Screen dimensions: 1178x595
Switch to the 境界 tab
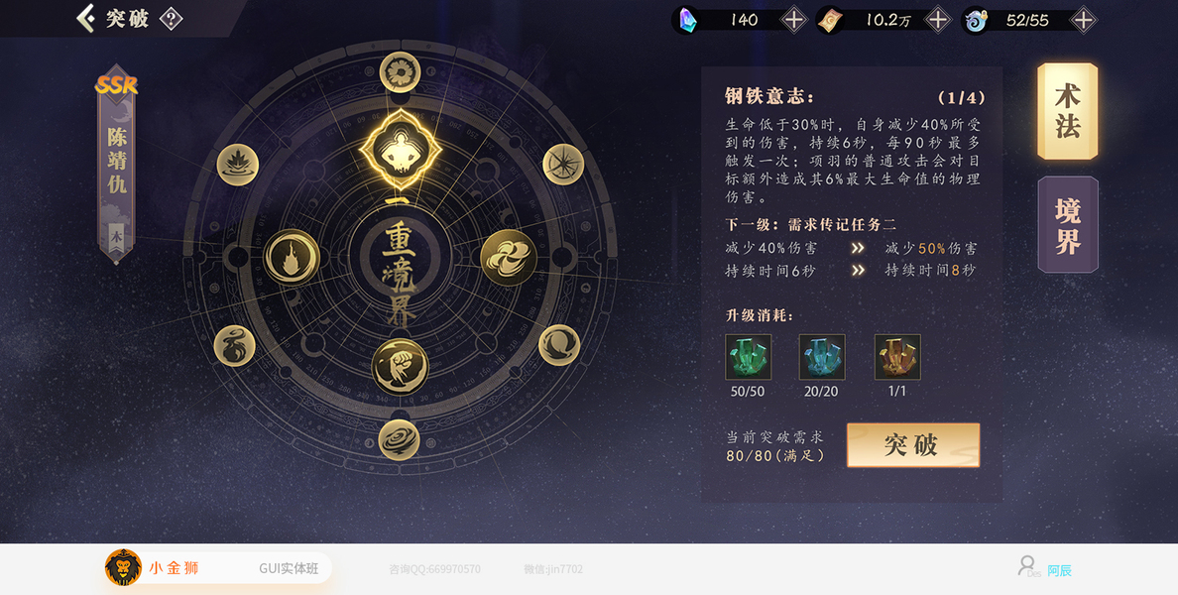(x=1068, y=225)
